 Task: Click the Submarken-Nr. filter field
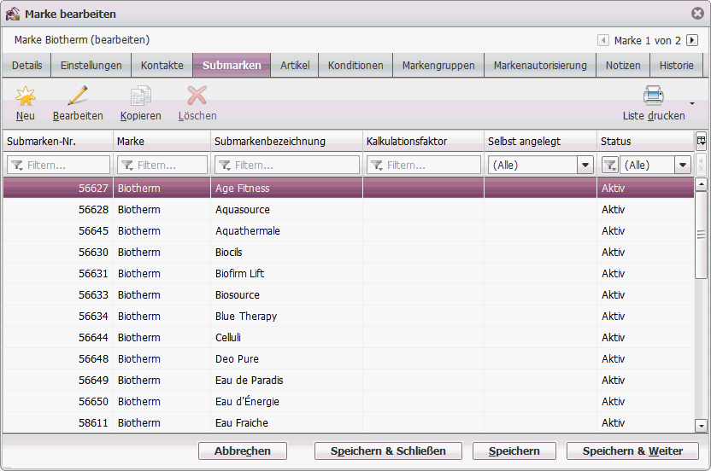pos(58,166)
